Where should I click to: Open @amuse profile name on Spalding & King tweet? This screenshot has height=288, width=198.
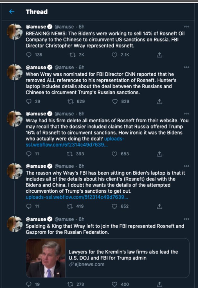coord(36,219)
